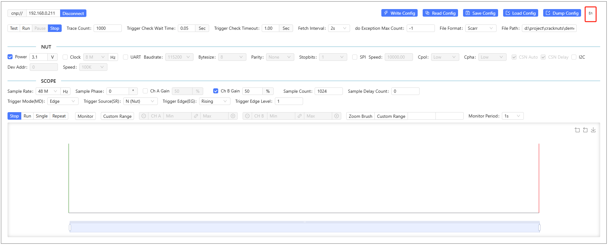
Task: Select Test mode in acquisition controls
Action: tap(14, 29)
